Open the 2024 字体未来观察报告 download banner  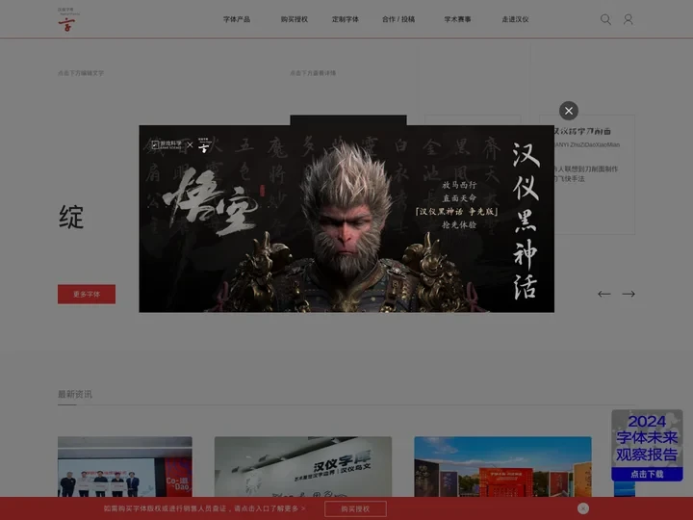647,446
